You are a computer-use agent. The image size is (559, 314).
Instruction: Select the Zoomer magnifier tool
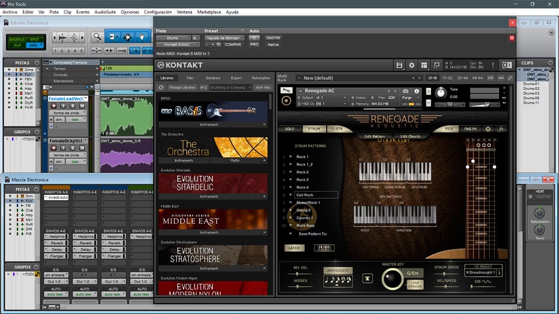click(x=97, y=37)
